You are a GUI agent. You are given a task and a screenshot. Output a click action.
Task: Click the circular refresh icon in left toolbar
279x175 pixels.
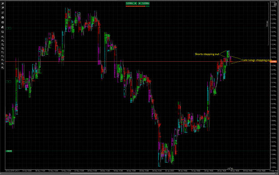[x=3, y=17]
